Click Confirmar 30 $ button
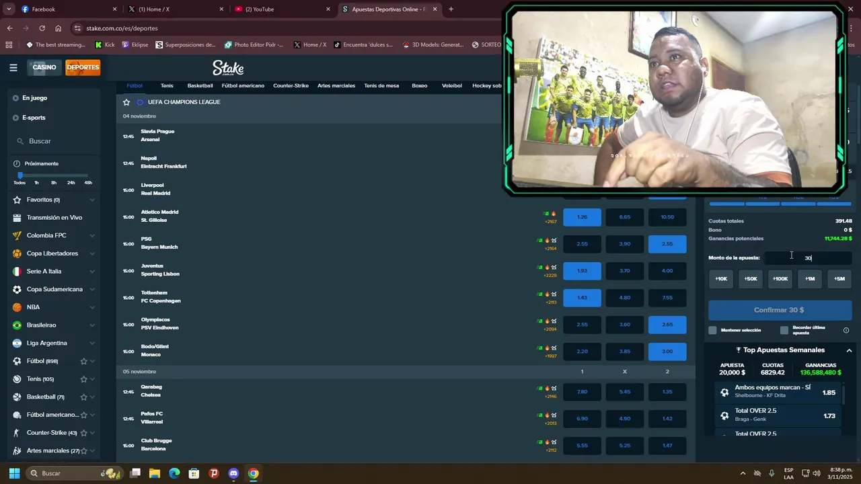The height and width of the screenshot is (484, 861). [x=780, y=310]
